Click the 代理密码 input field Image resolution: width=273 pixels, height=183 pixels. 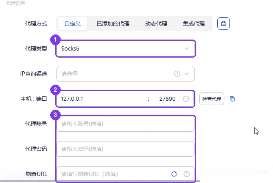point(126,149)
